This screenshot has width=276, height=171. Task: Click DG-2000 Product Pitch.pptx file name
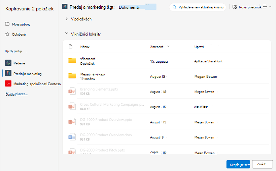coord(102,150)
